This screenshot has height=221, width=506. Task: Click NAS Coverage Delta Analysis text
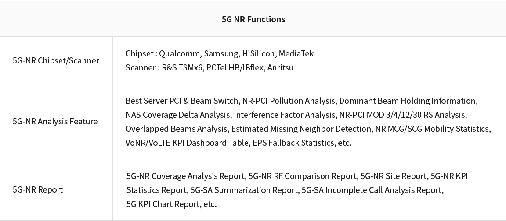(x=177, y=115)
